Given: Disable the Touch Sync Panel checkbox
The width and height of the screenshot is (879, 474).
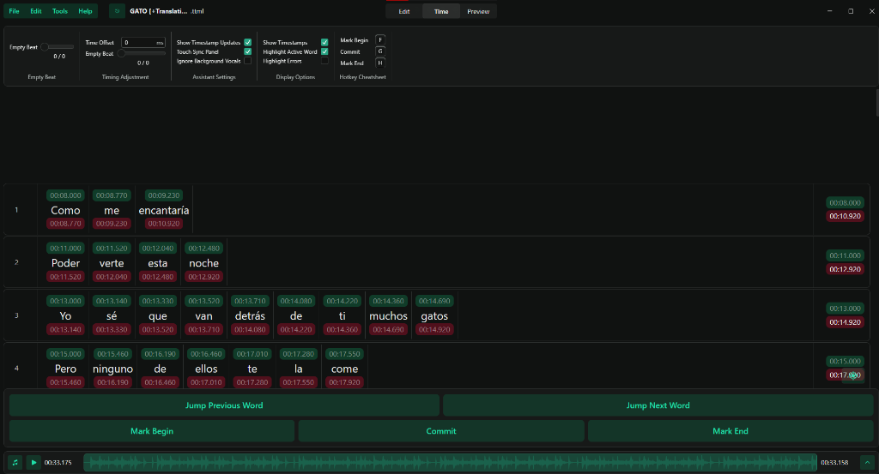Looking at the screenshot, I should pyautogui.click(x=248, y=51).
